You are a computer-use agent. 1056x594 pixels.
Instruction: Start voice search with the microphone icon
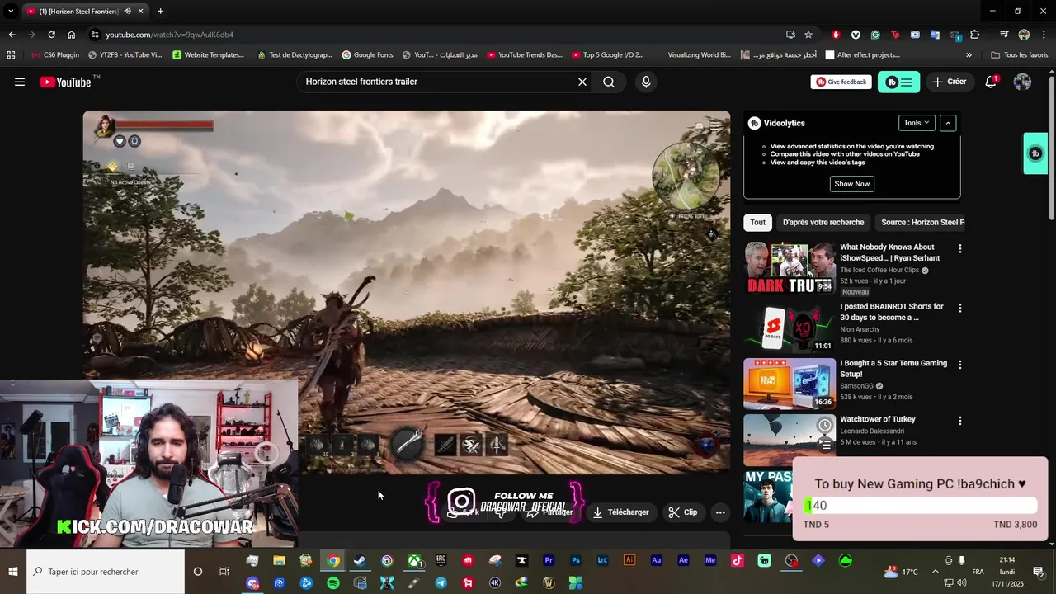click(x=646, y=82)
